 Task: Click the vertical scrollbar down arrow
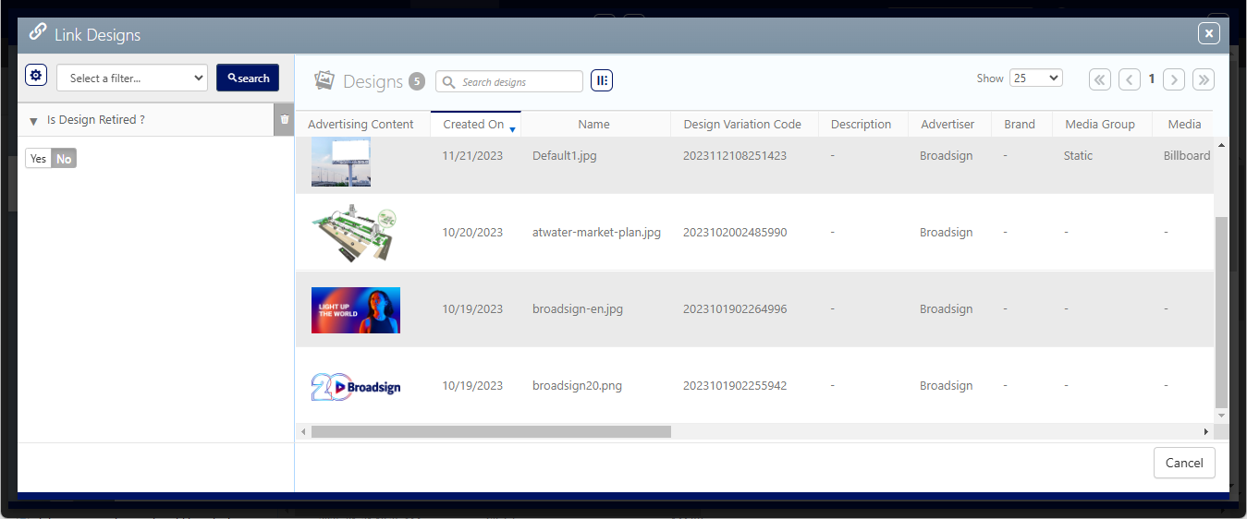(1221, 416)
